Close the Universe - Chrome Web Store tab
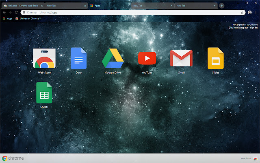The width and height of the screenshot is (260, 163). (42, 6)
